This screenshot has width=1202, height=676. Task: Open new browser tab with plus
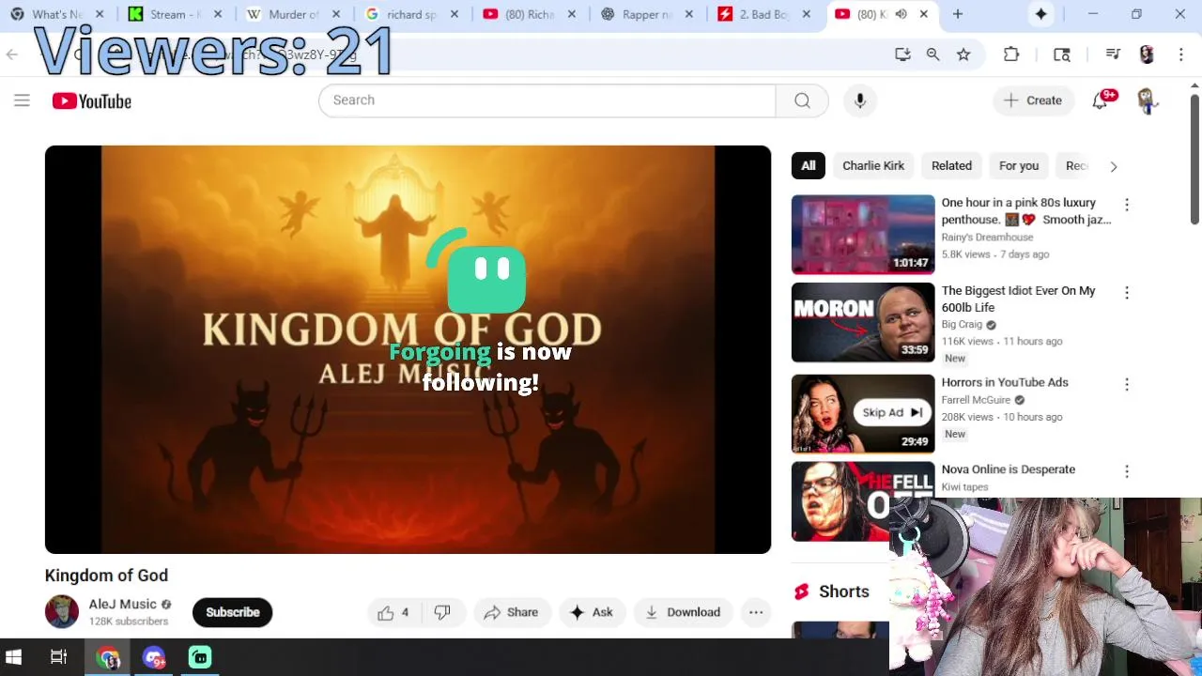(x=958, y=14)
